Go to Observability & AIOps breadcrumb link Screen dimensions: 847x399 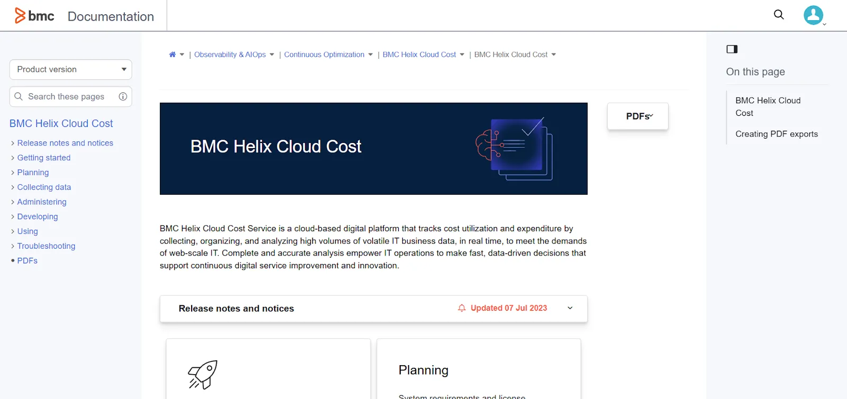coord(230,55)
